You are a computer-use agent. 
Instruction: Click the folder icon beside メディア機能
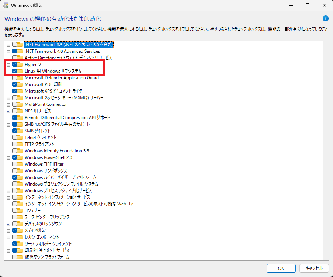coord(20,230)
